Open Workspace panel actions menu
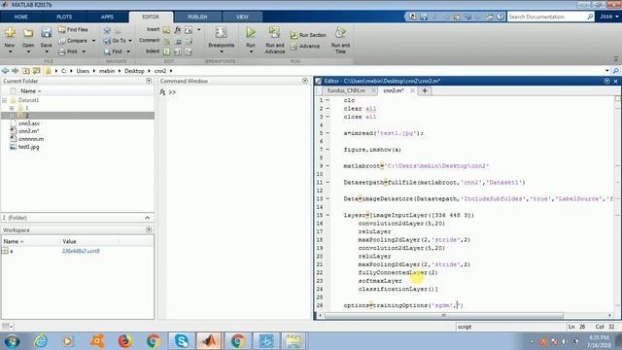The height and width of the screenshot is (350, 622). coord(149,229)
